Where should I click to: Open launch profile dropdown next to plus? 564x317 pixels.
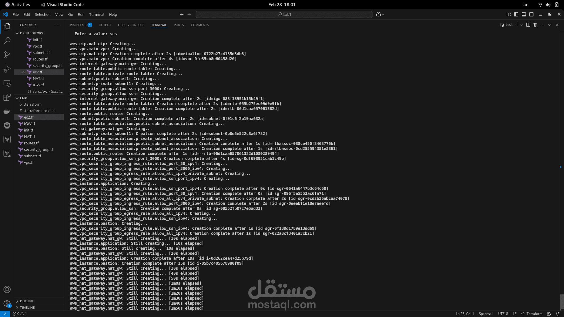pyautogui.click(x=522, y=25)
